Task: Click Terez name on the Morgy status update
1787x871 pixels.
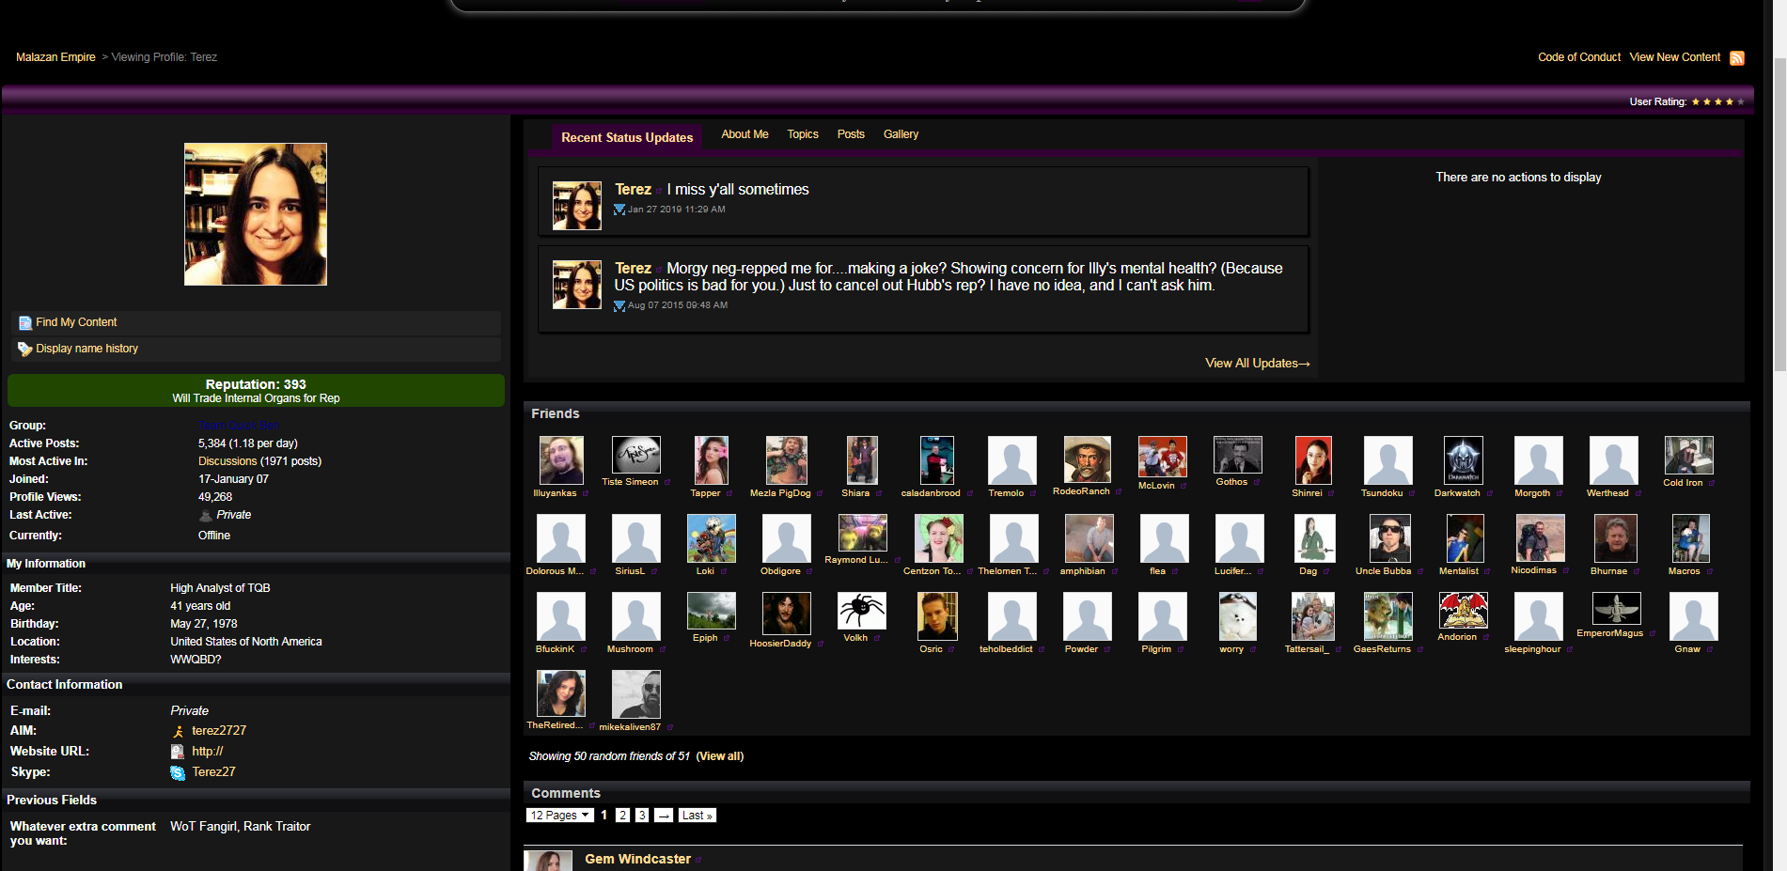Action: click(633, 268)
